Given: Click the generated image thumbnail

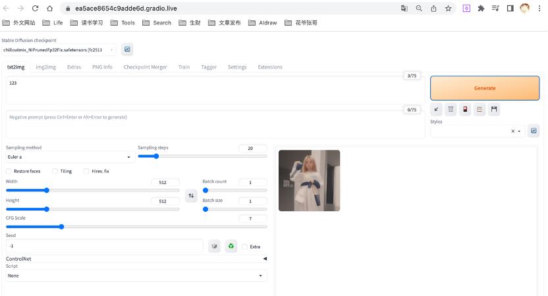Looking at the screenshot, I should pyautogui.click(x=309, y=180).
